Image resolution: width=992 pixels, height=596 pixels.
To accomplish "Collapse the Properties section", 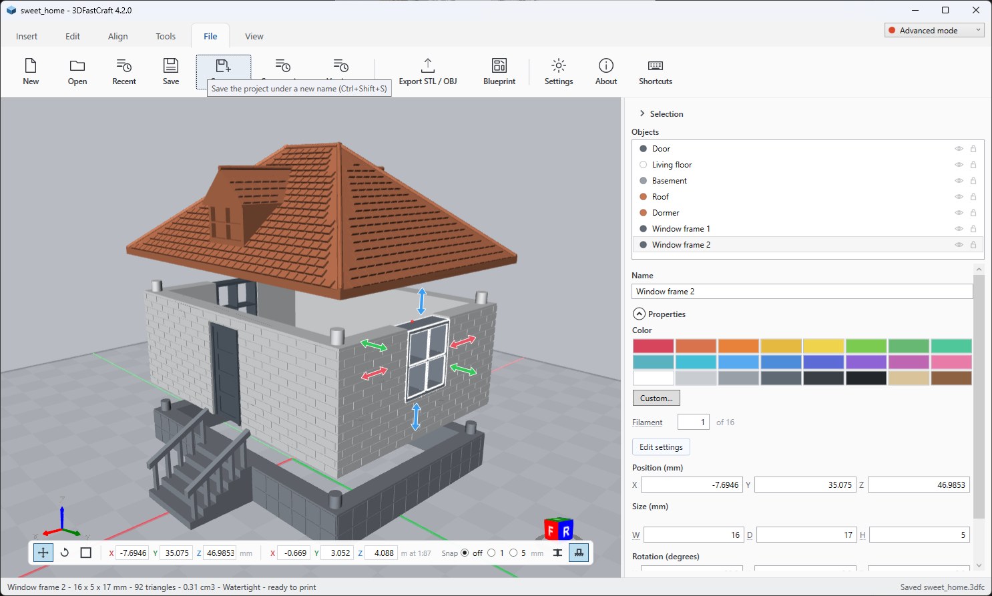I will click(x=639, y=314).
